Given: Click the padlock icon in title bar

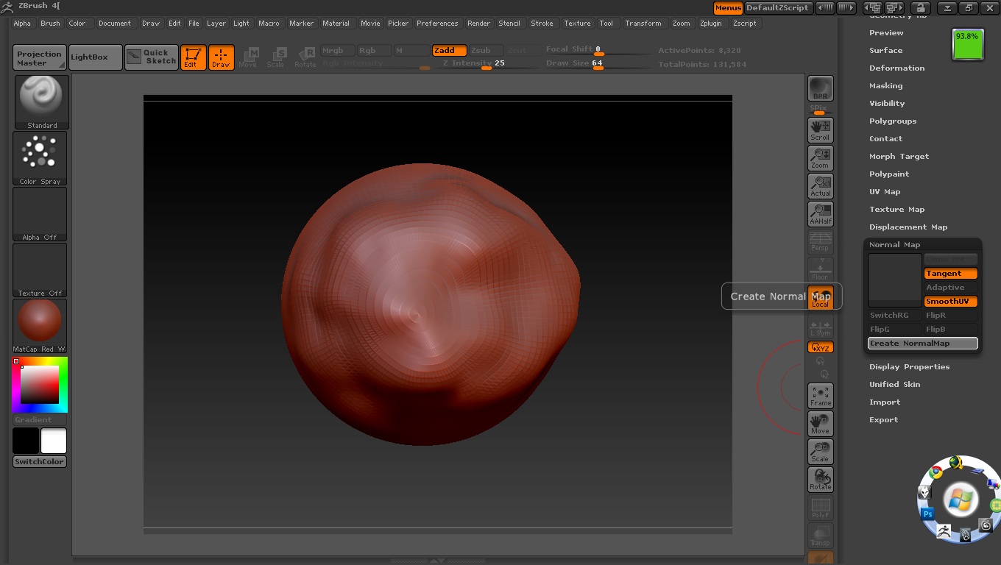Looking at the screenshot, I should pyautogui.click(x=920, y=8).
